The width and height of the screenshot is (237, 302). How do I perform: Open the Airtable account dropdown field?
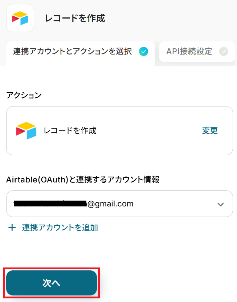pos(152,204)
